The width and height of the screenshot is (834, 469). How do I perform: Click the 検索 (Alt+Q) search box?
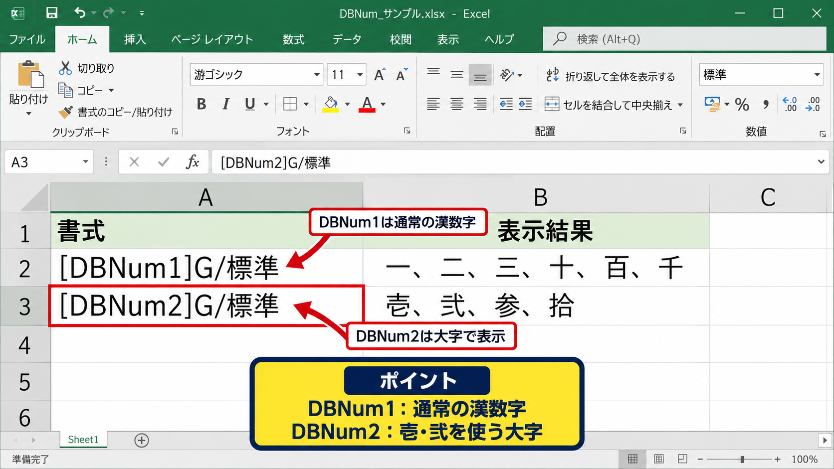[684, 39]
